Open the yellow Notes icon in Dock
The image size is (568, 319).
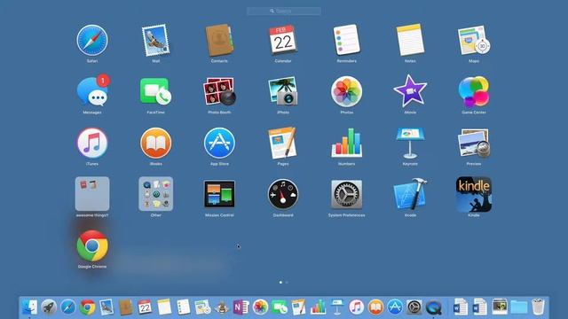pyautogui.click(x=164, y=307)
